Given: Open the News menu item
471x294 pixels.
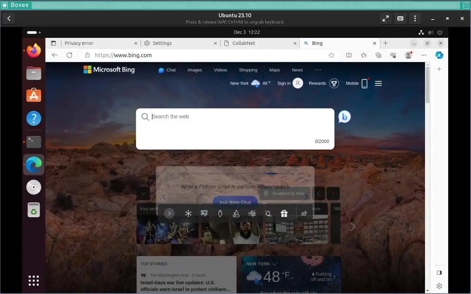Looking at the screenshot, I should [297, 70].
